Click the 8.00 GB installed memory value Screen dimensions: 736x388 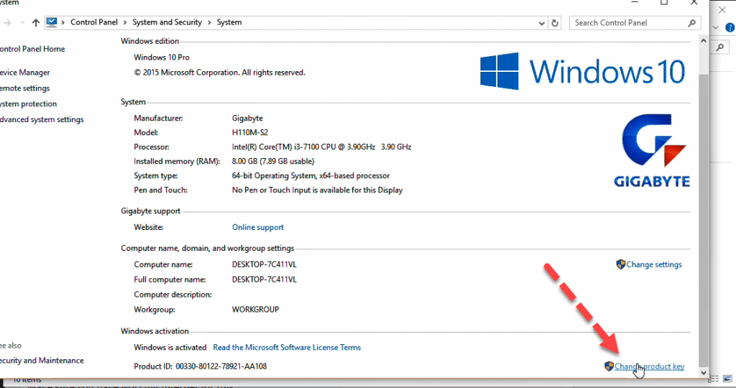(x=273, y=161)
